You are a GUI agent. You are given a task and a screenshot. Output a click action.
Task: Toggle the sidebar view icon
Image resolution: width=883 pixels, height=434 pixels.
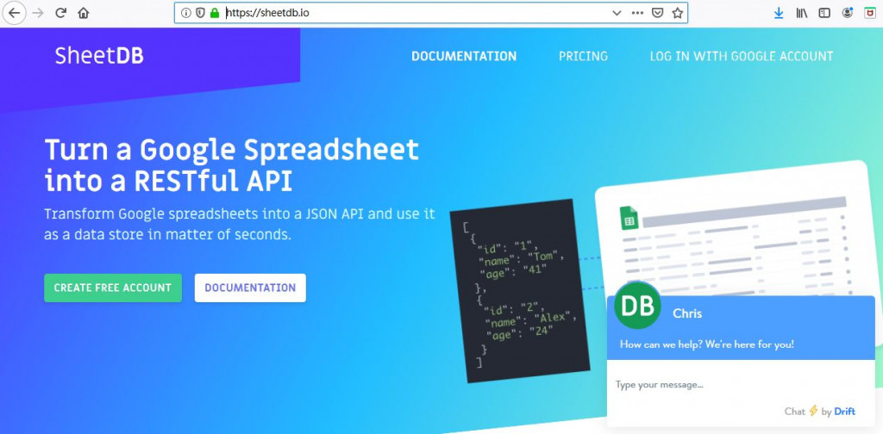click(x=824, y=13)
